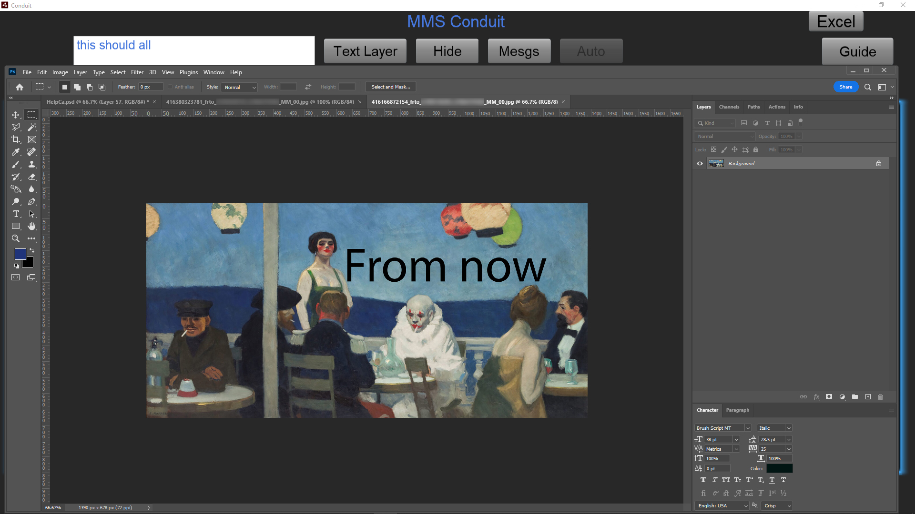This screenshot has height=514, width=915.
Task: Select the Brush tool
Action: [16, 164]
